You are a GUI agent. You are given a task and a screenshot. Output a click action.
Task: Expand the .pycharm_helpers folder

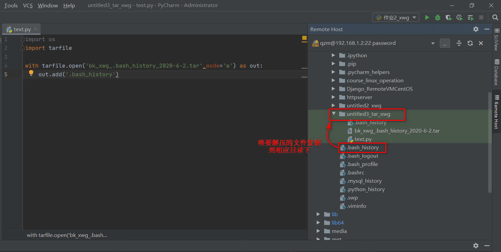pyautogui.click(x=333, y=72)
